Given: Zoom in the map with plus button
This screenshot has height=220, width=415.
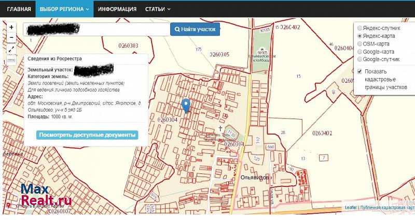Looking at the screenshot, I should click(11, 27).
